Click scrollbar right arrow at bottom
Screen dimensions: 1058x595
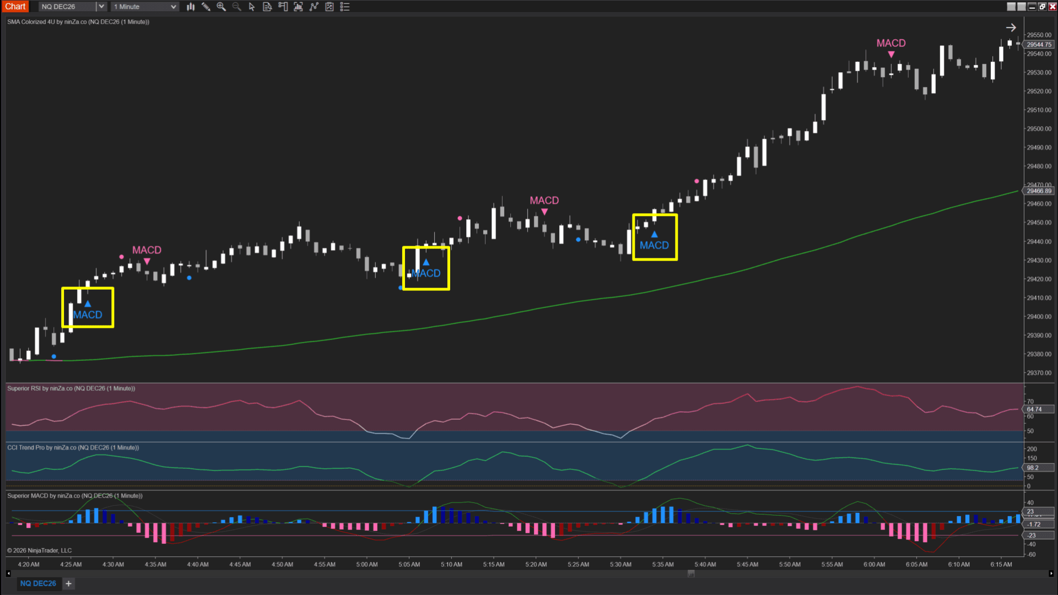(x=1051, y=574)
